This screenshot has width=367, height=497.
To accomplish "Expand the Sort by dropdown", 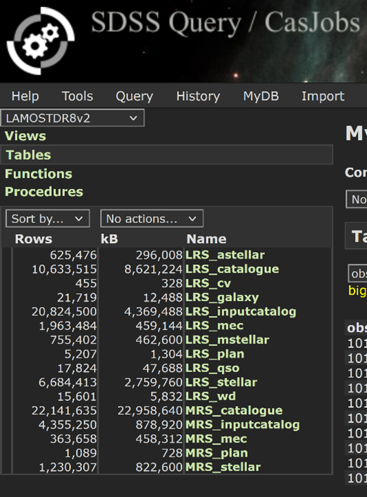I will point(48,218).
